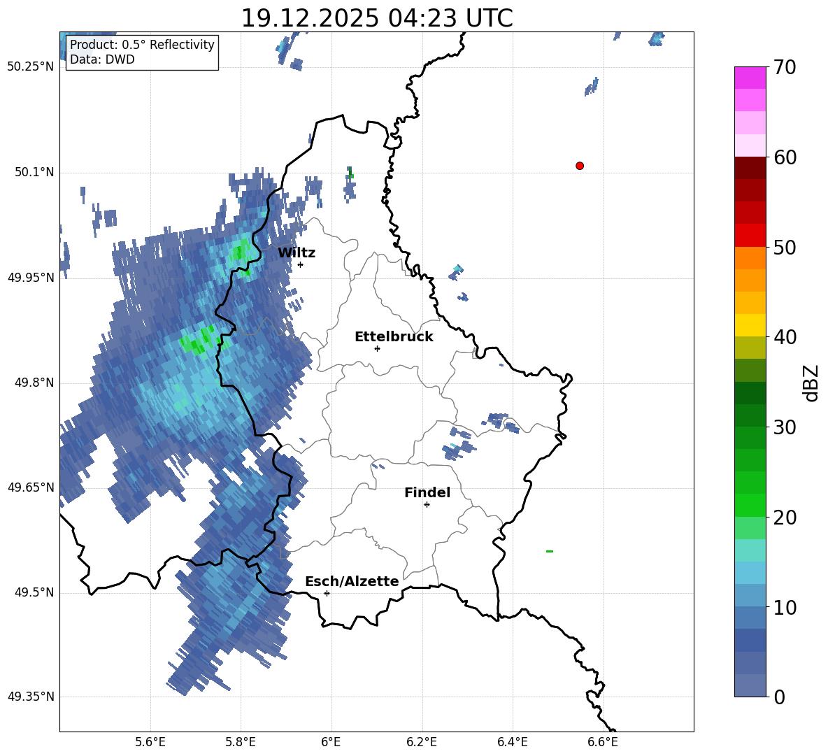828x756 pixels.
Task: Click the Ettelbruck location cross marker
Action: [377, 348]
